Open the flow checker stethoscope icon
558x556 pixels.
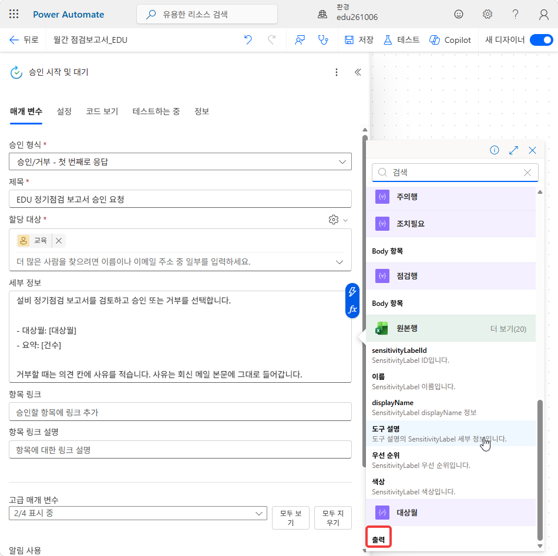coord(323,40)
